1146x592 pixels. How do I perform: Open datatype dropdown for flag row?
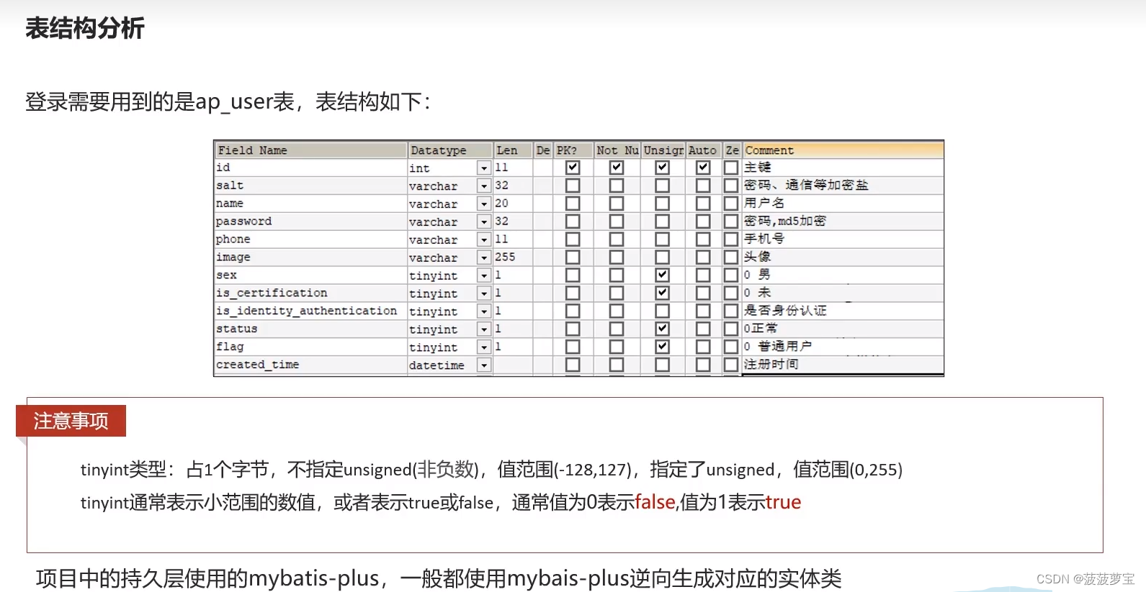(x=484, y=347)
